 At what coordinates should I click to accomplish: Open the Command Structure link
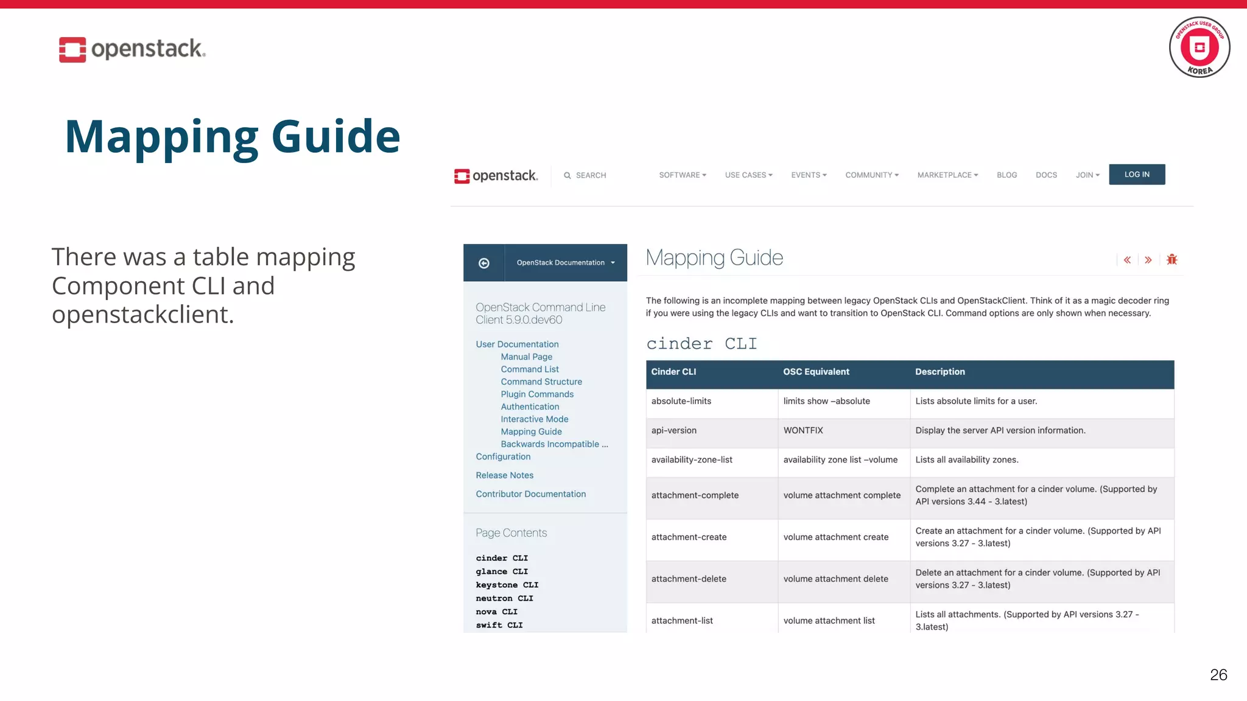tap(541, 382)
